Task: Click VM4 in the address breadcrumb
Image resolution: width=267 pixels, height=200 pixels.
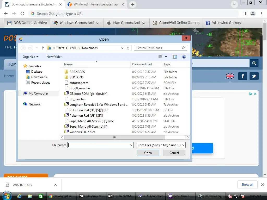Action: point(73,48)
